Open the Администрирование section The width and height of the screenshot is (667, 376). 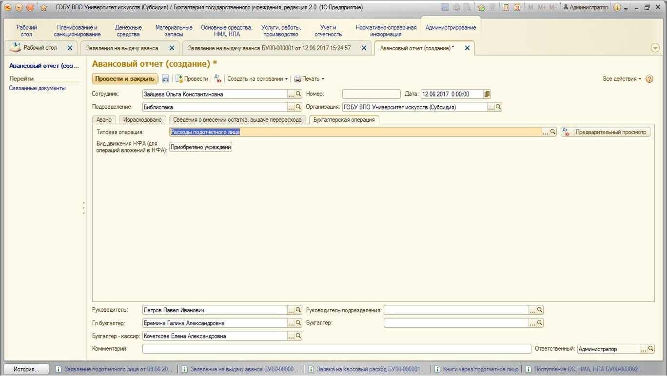(451, 28)
